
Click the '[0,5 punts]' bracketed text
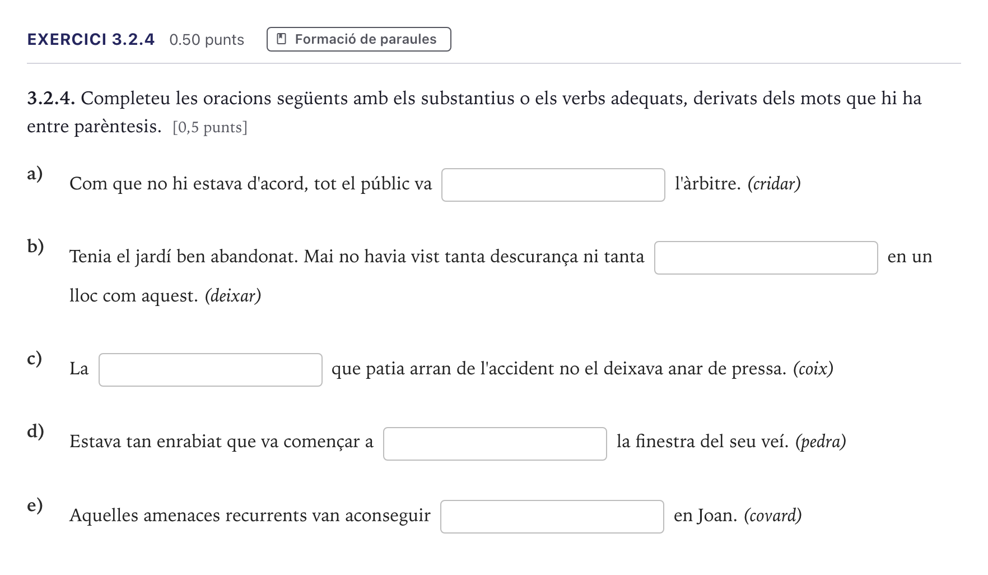210,128
